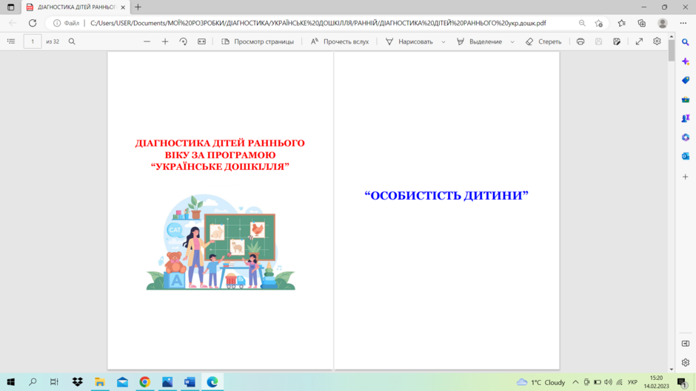This screenshot has height=391, width=696.
Task: Open the browser profile menu
Action: [x=663, y=23]
